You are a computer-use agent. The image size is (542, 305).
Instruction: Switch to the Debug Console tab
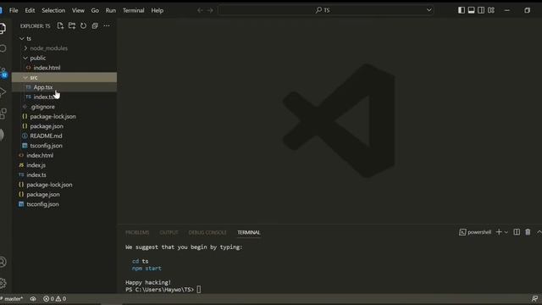coord(207,232)
